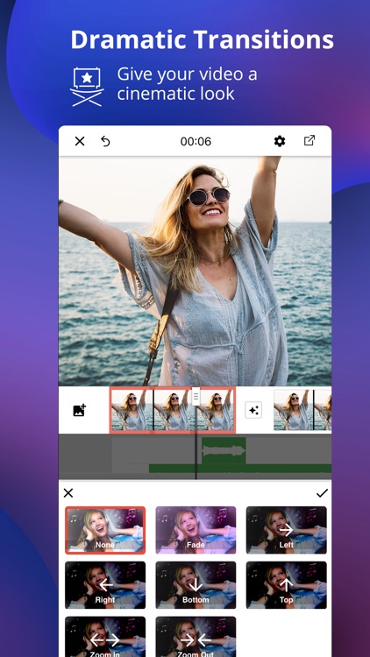Screen dimensions: 370x657
Task: Undo the last edit
Action: tap(105, 141)
